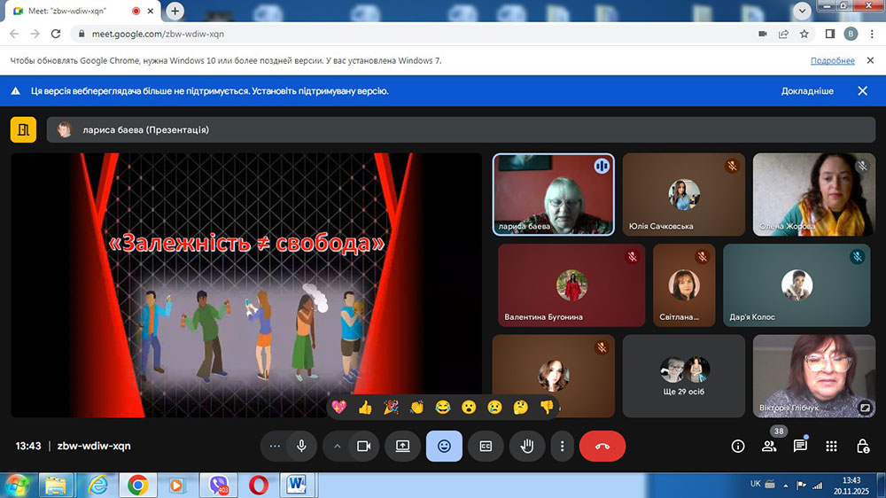This screenshot has width=886, height=498.
Task: Send the heart emoji reaction
Action: coord(338,407)
